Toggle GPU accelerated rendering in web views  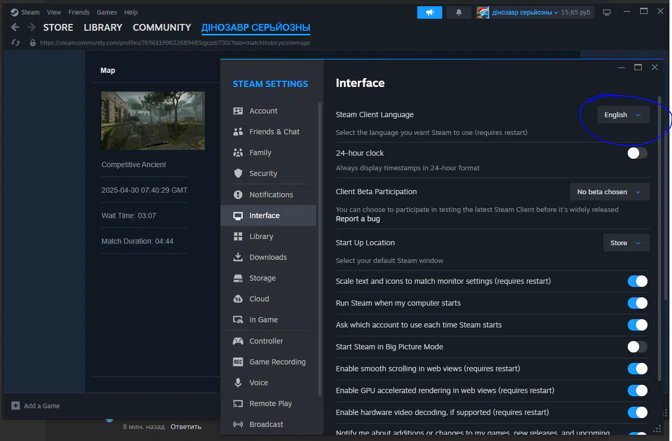point(638,390)
